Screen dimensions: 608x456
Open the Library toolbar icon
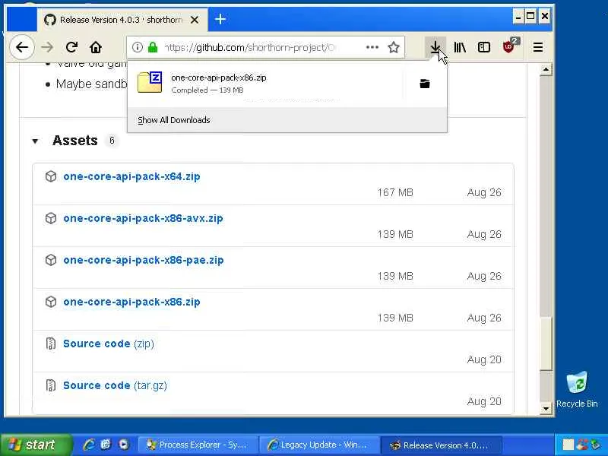[460, 47]
